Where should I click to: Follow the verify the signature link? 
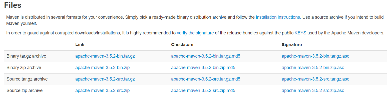click(195, 33)
